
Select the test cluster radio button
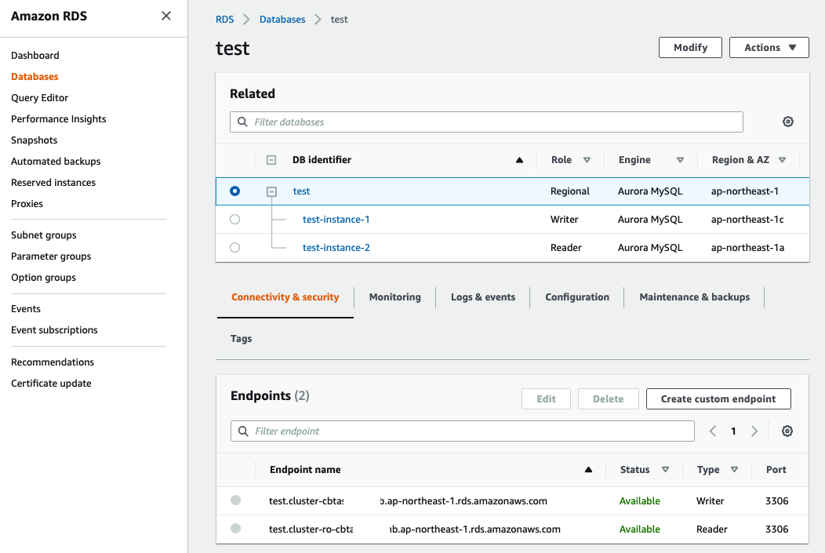tap(235, 191)
